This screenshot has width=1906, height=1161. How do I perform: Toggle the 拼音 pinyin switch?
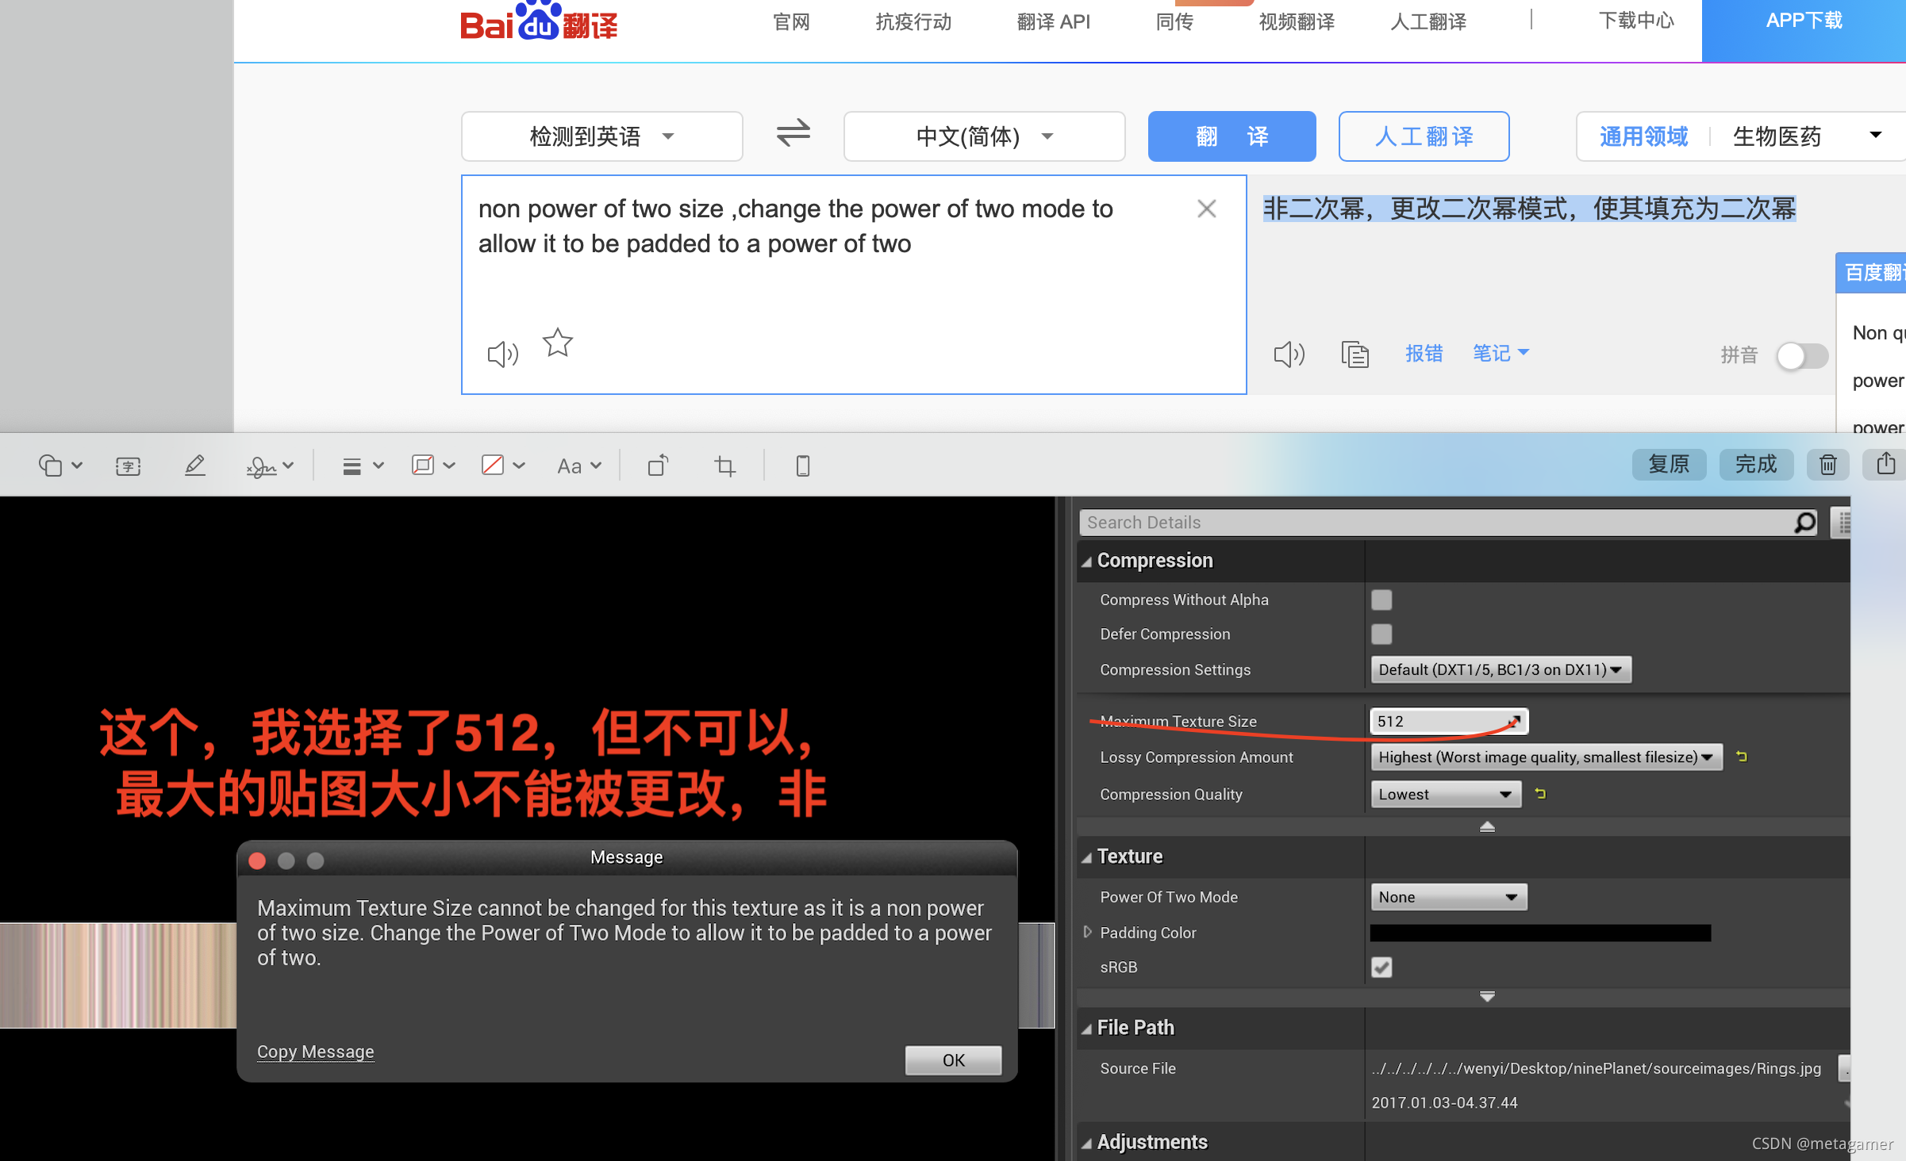point(1801,355)
